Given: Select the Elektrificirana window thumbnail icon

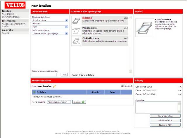Looking at the screenshot, I should click(x=76, y=41).
